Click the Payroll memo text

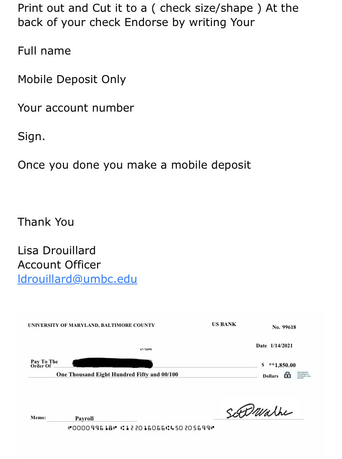click(x=85, y=418)
